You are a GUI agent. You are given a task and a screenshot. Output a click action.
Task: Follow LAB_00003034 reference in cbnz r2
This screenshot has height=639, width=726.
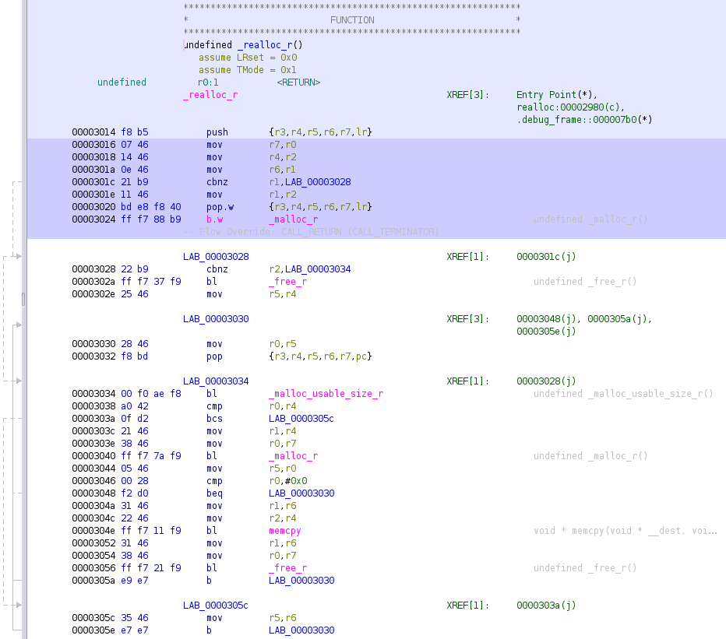point(318,269)
